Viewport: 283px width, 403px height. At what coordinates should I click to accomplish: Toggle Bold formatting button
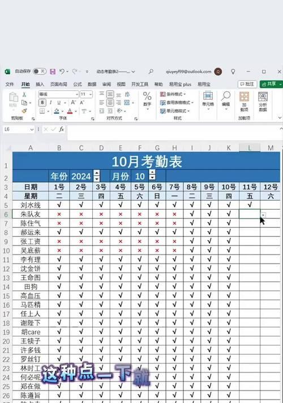42,103
